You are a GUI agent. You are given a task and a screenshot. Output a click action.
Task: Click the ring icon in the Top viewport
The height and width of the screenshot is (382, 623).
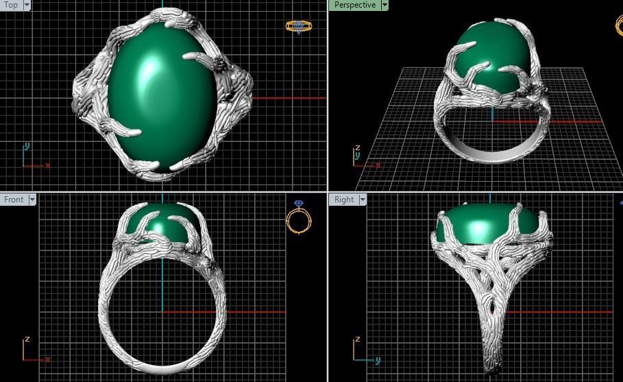click(x=299, y=27)
